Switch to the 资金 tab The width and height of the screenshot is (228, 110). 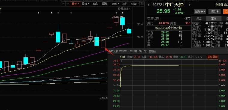tap(199, 19)
